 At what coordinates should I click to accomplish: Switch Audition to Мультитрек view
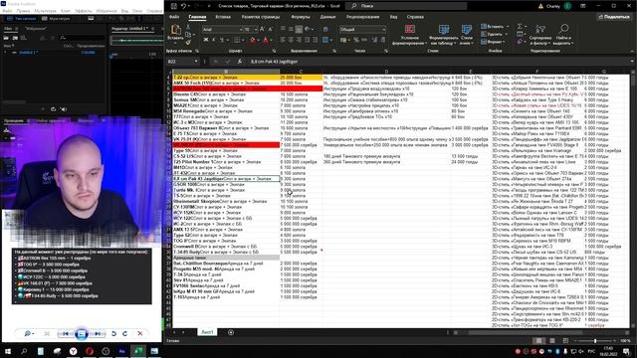point(56,19)
